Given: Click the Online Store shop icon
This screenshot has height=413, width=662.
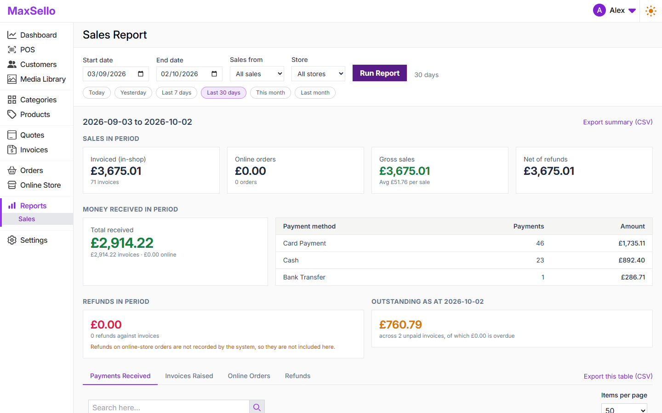Looking at the screenshot, I should pyautogui.click(x=12, y=185).
